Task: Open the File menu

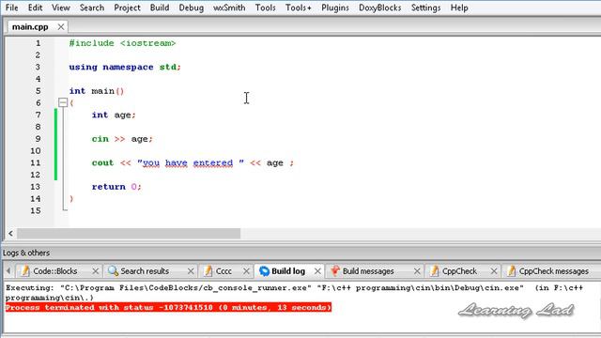Action: 12,8
